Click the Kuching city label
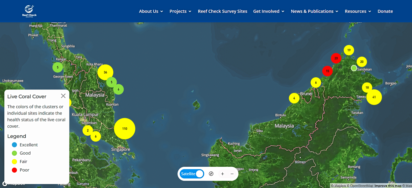The width and height of the screenshot is (412, 188). click(x=234, y=144)
